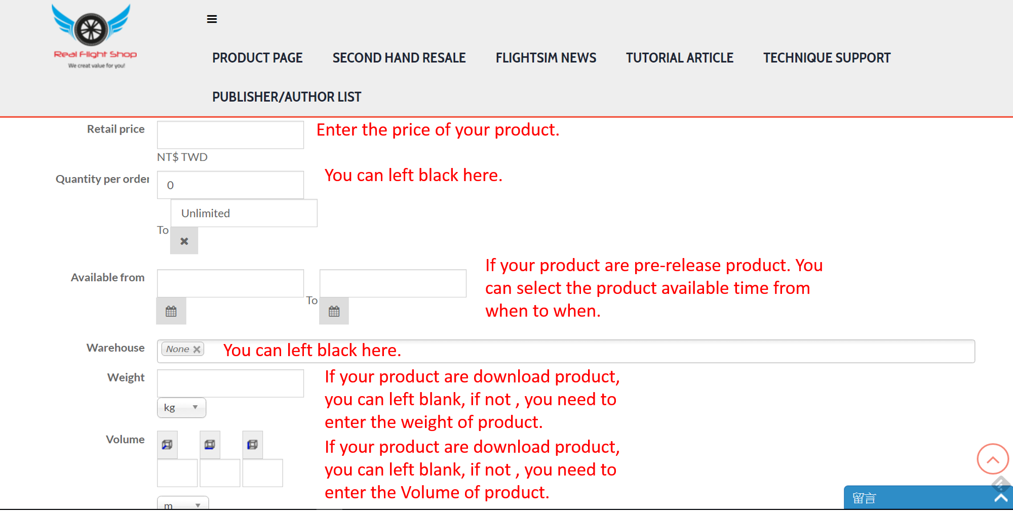The height and width of the screenshot is (515, 1013).
Task: Click the circular back-to-top arrow
Action: (992, 459)
